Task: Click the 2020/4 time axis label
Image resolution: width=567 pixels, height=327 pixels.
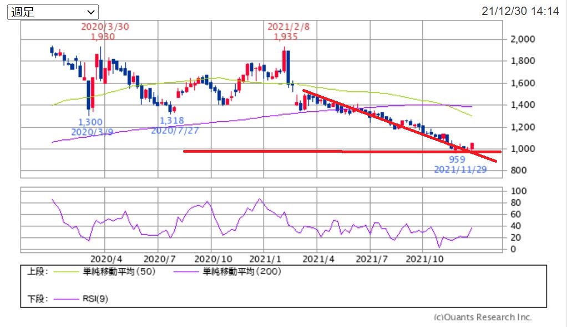Action: [x=106, y=259]
